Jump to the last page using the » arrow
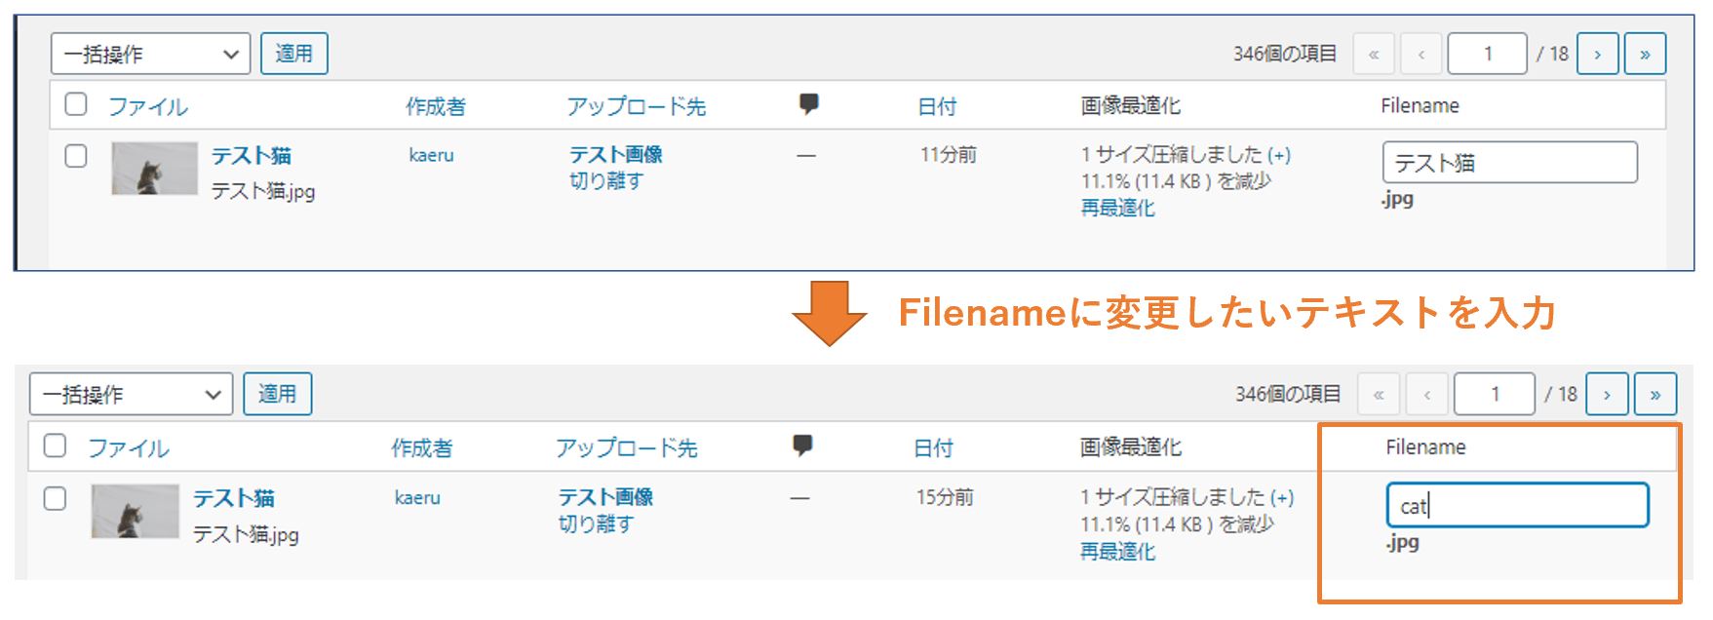The image size is (1713, 620). pyautogui.click(x=1645, y=54)
